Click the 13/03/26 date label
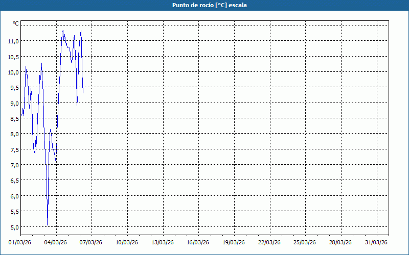Viewport: 409px width, 255px height. point(163,243)
